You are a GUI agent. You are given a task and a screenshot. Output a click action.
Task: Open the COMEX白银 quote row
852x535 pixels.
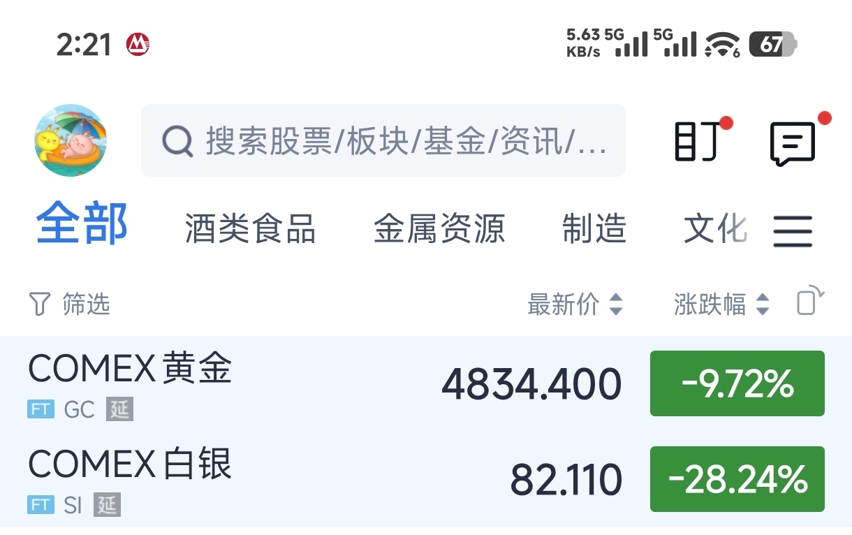coord(279,481)
